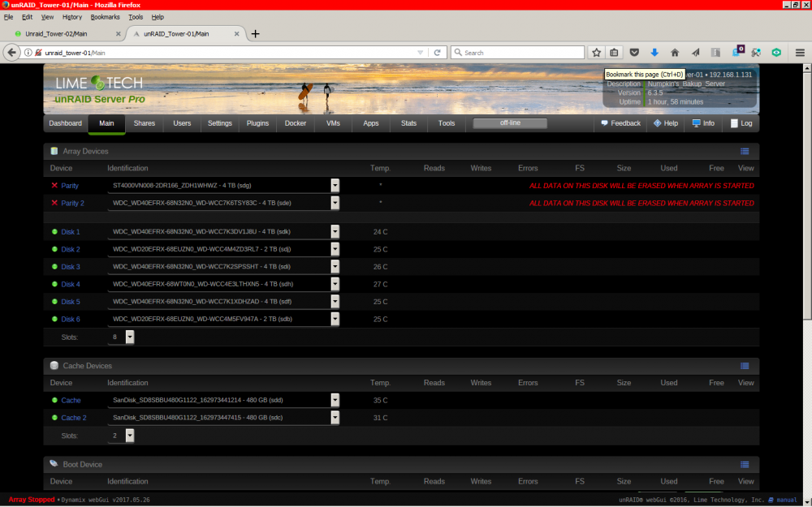Reload the page with the refresh icon
The image size is (812, 507).
click(437, 52)
